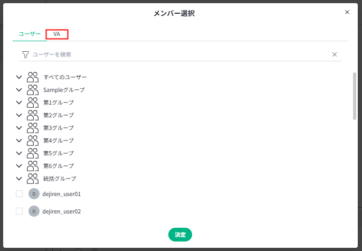Click the 第2グループ group icon
Viewport: 362px width, 251px height.
(x=33, y=115)
